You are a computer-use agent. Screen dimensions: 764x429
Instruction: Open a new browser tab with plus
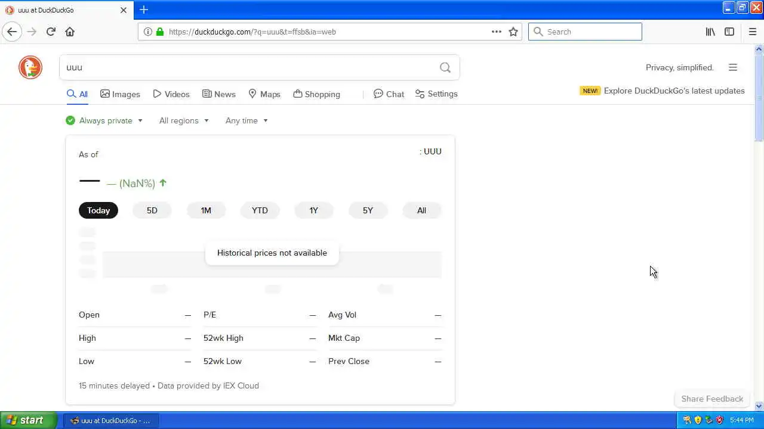click(x=144, y=10)
